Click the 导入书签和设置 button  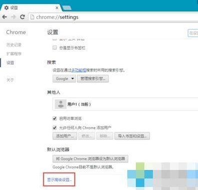click(x=132, y=136)
